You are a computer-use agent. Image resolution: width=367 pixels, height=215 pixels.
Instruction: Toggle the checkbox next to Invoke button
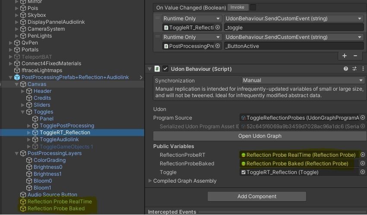pos(253,7)
